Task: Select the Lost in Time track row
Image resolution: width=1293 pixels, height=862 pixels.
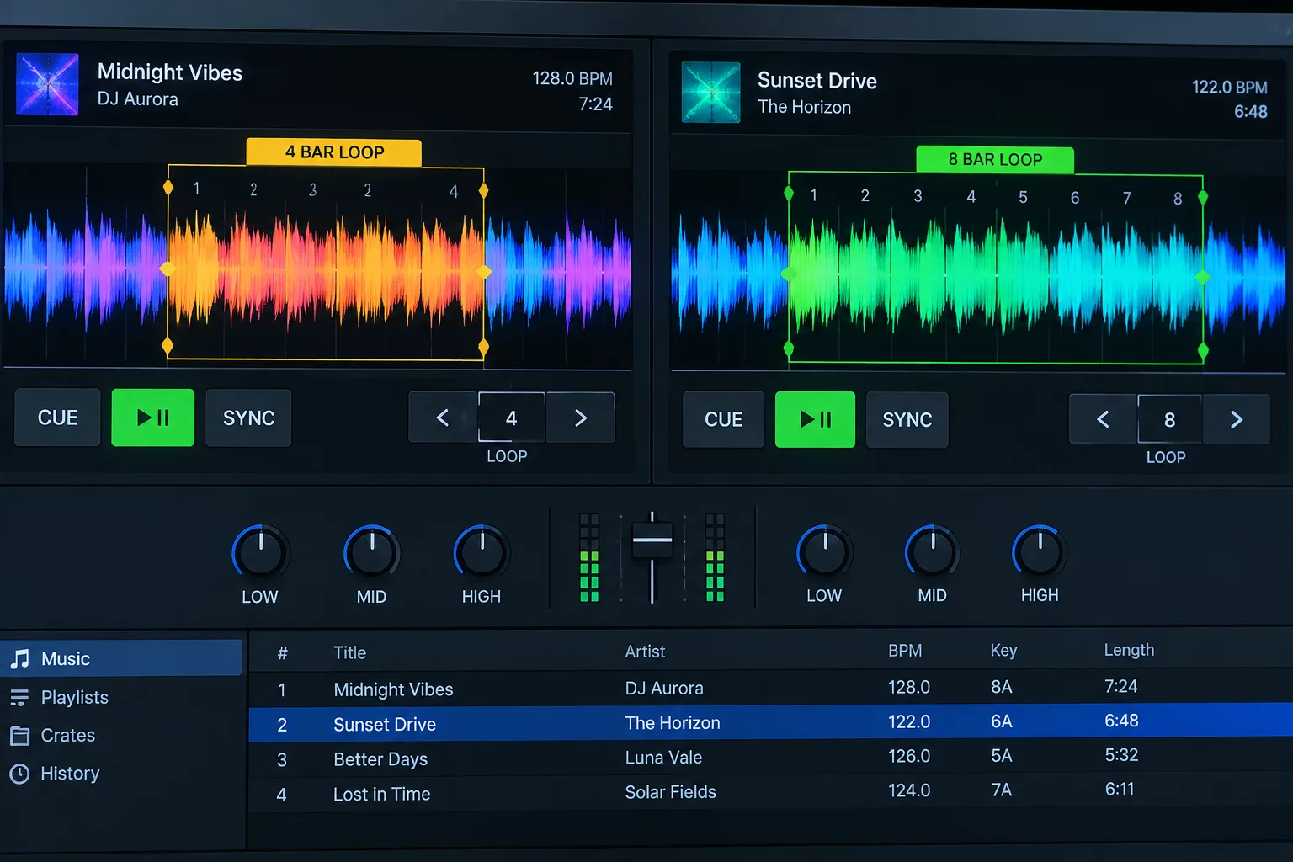Action: coord(770,793)
